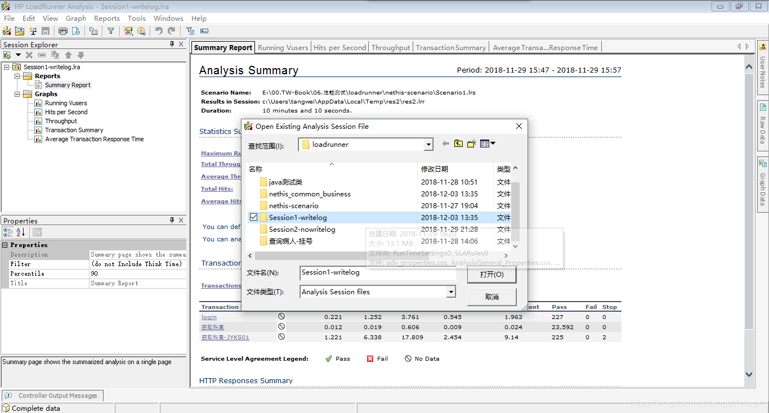The height and width of the screenshot is (413, 769).
Task: Create a new folder in the dialog
Action: pyautogui.click(x=472, y=144)
